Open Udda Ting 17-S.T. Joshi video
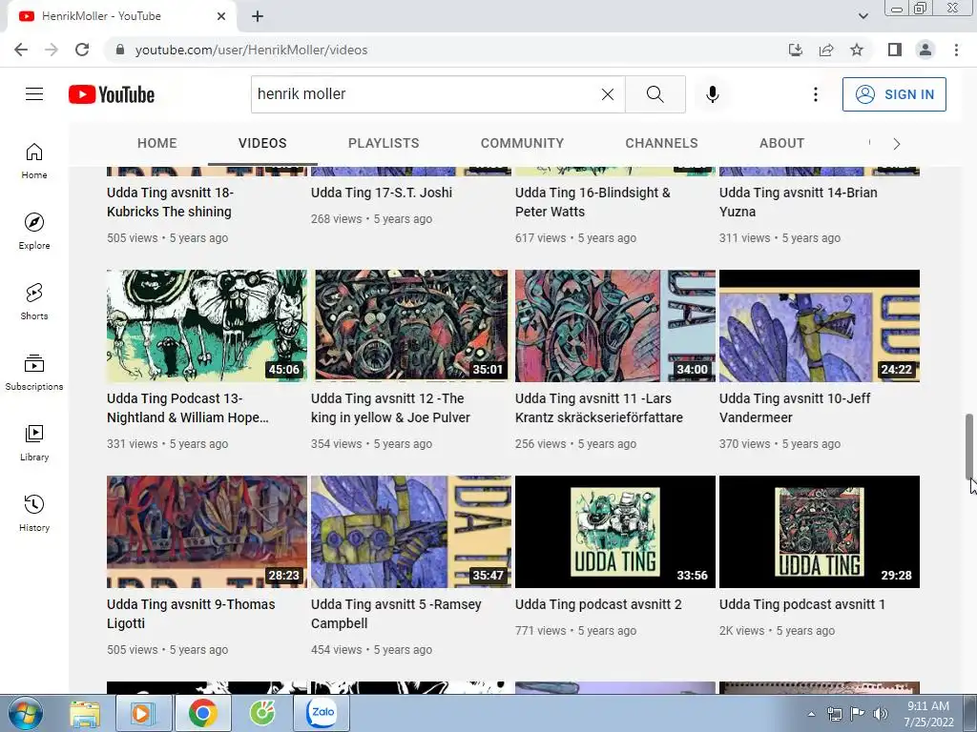This screenshot has width=977, height=732. tap(382, 193)
